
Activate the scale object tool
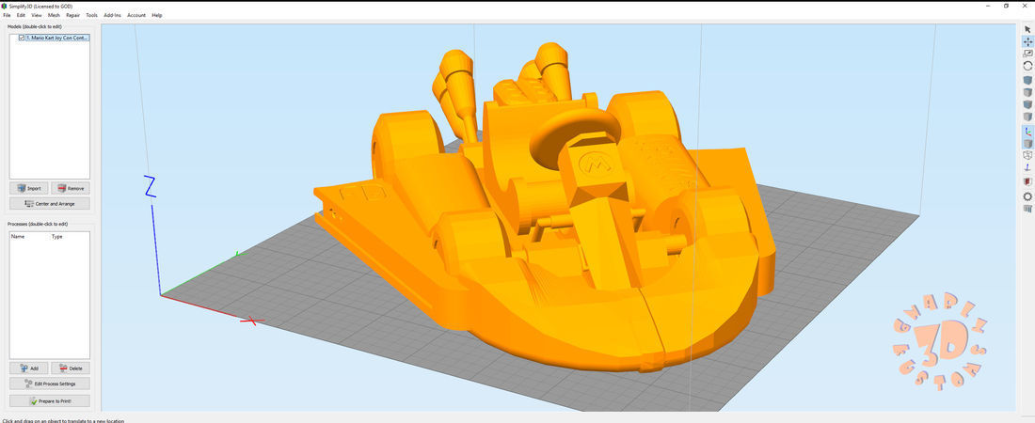(x=1027, y=54)
